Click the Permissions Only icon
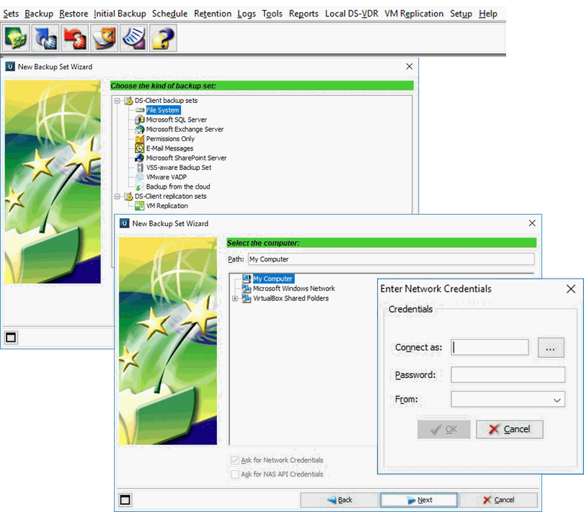The height and width of the screenshot is (512, 584). (140, 139)
